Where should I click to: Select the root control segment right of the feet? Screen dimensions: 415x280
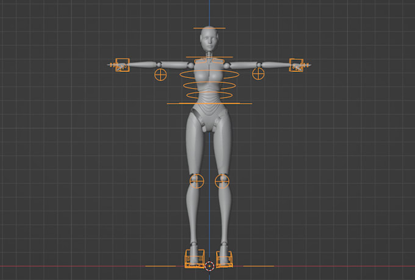click(258, 266)
